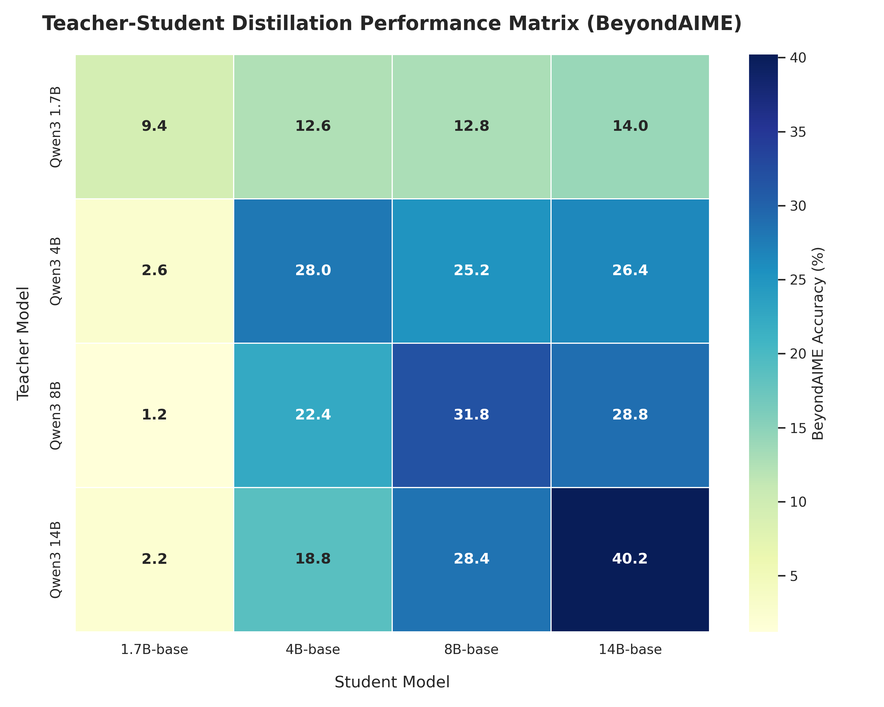Click the colorbar near the 20 tick

click(x=763, y=354)
